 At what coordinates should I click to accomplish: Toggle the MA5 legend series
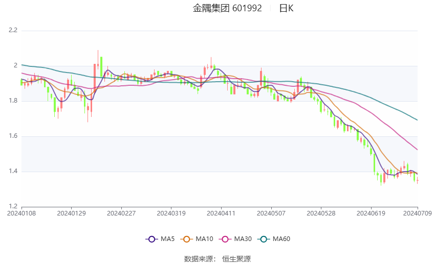tap(160, 239)
